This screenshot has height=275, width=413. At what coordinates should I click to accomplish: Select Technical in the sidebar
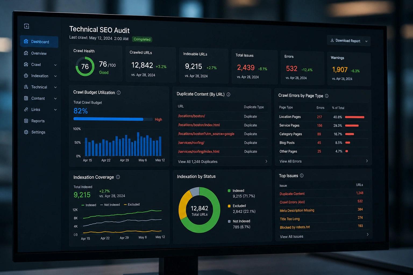point(39,87)
